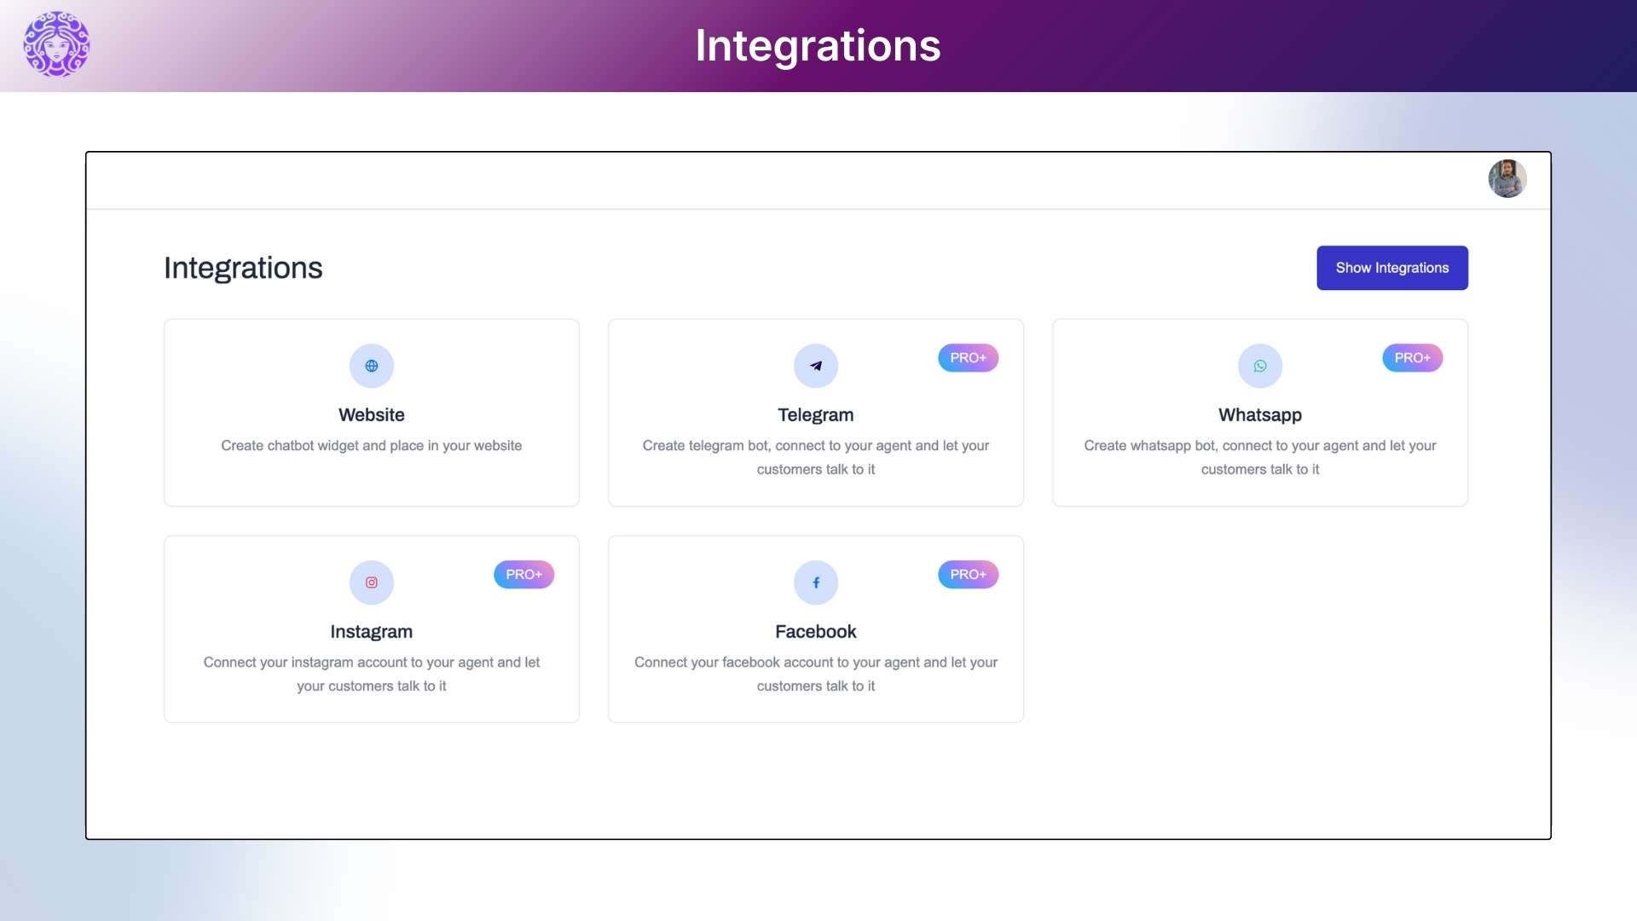This screenshot has width=1637, height=921.
Task: Select the Instagram integration card
Action: [x=371, y=628]
